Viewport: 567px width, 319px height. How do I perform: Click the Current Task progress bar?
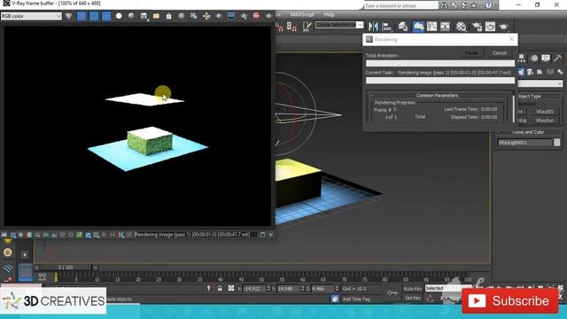(440, 81)
